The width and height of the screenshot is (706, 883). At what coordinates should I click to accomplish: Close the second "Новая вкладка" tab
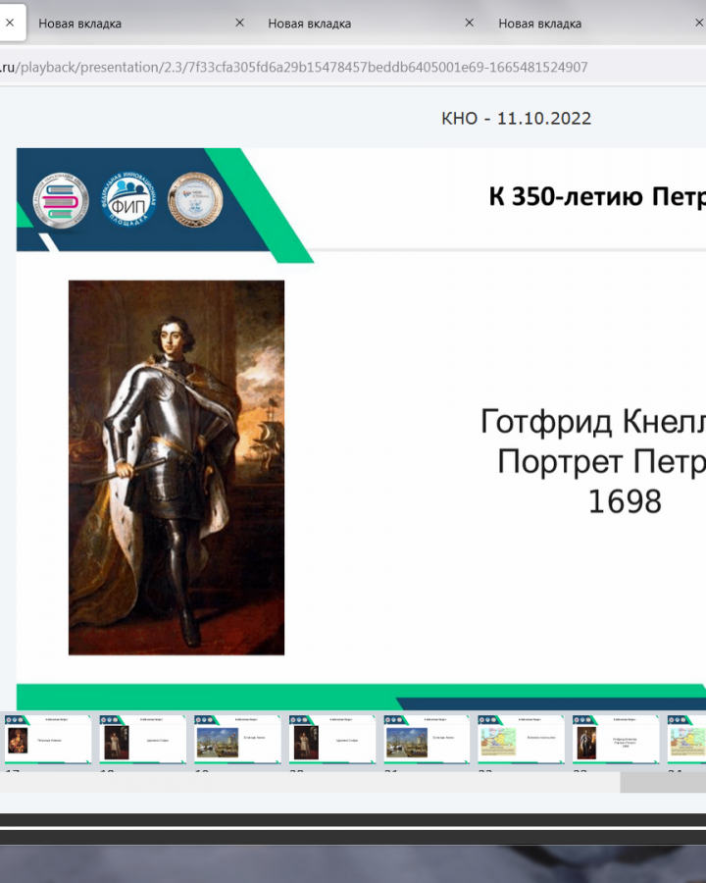pyautogui.click(x=470, y=23)
